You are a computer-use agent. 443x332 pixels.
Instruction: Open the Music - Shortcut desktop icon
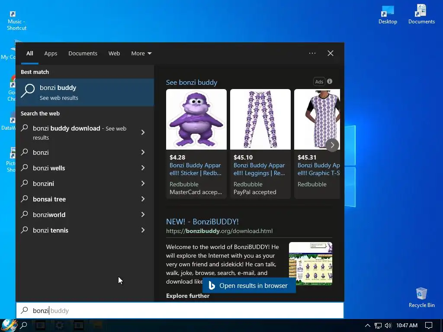16,20
